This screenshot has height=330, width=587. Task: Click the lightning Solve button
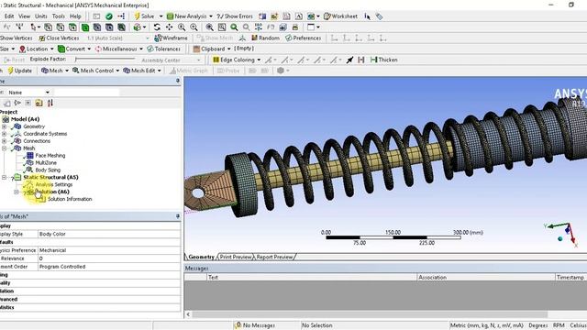145,16
